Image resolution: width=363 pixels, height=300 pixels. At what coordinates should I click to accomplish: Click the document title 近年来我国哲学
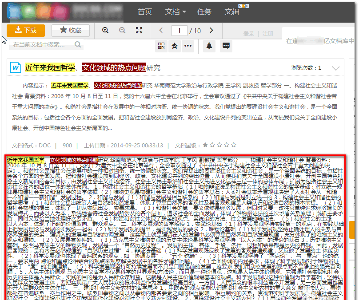click(50, 67)
